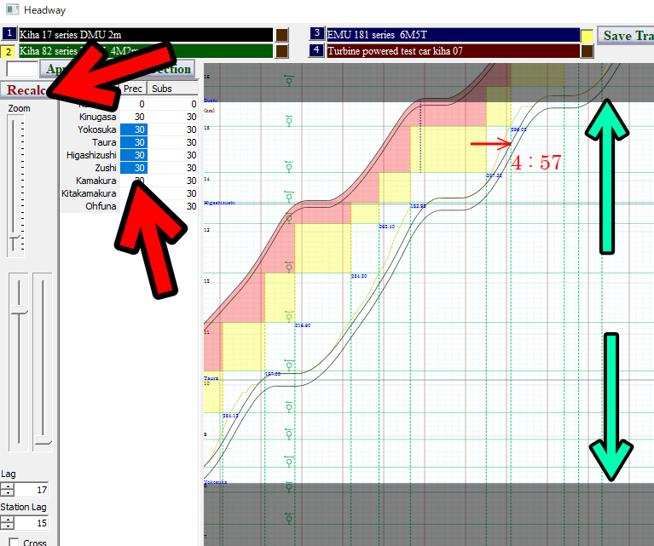Click the train 2 yellow number box
Image resolution: width=654 pixels, height=546 pixels.
coord(9,51)
